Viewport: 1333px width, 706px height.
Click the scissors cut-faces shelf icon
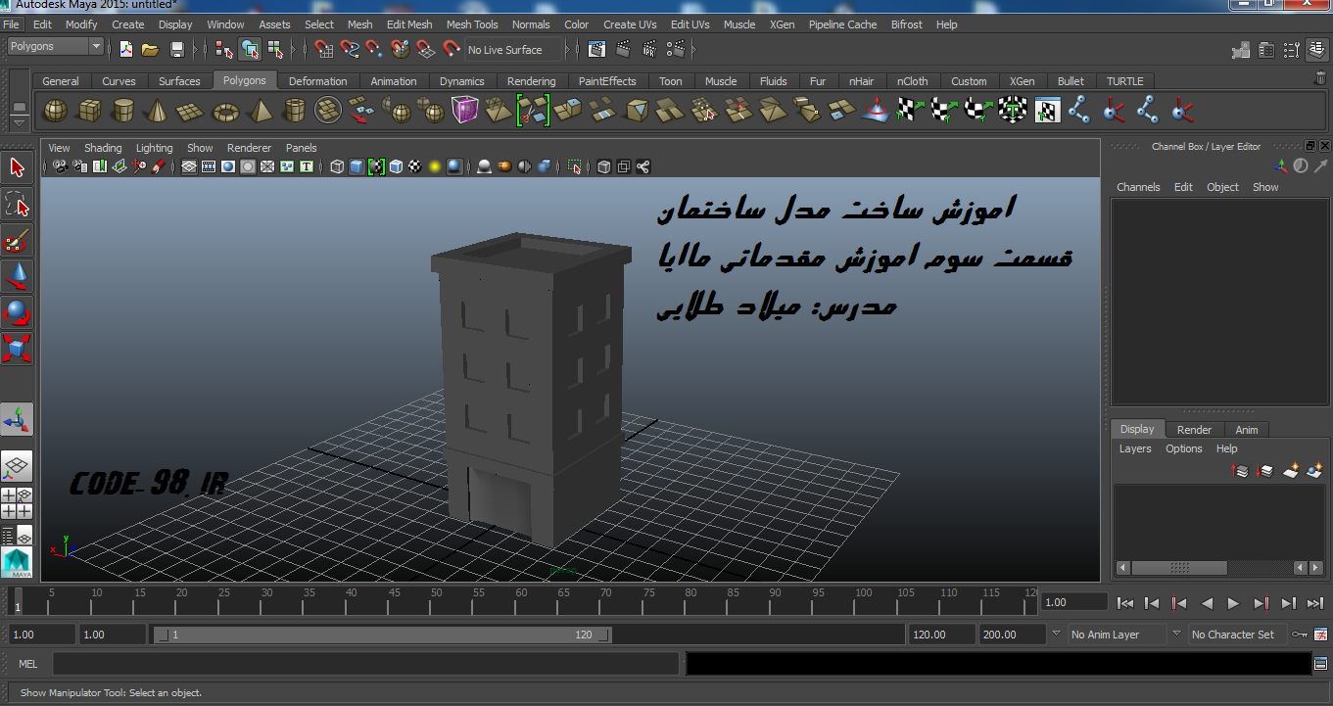[533, 111]
